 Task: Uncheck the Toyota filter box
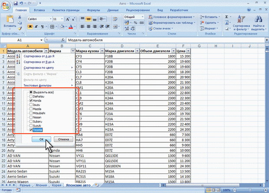pos(31,130)
